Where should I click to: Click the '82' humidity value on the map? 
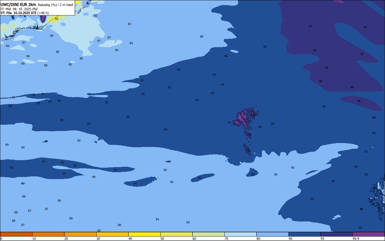pos(96,16)
